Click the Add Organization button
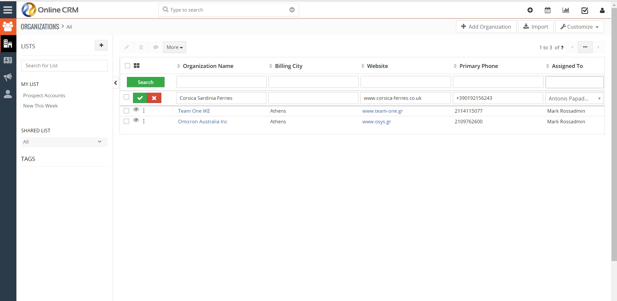Screen dimensions: 617x301 pos(486,27)
